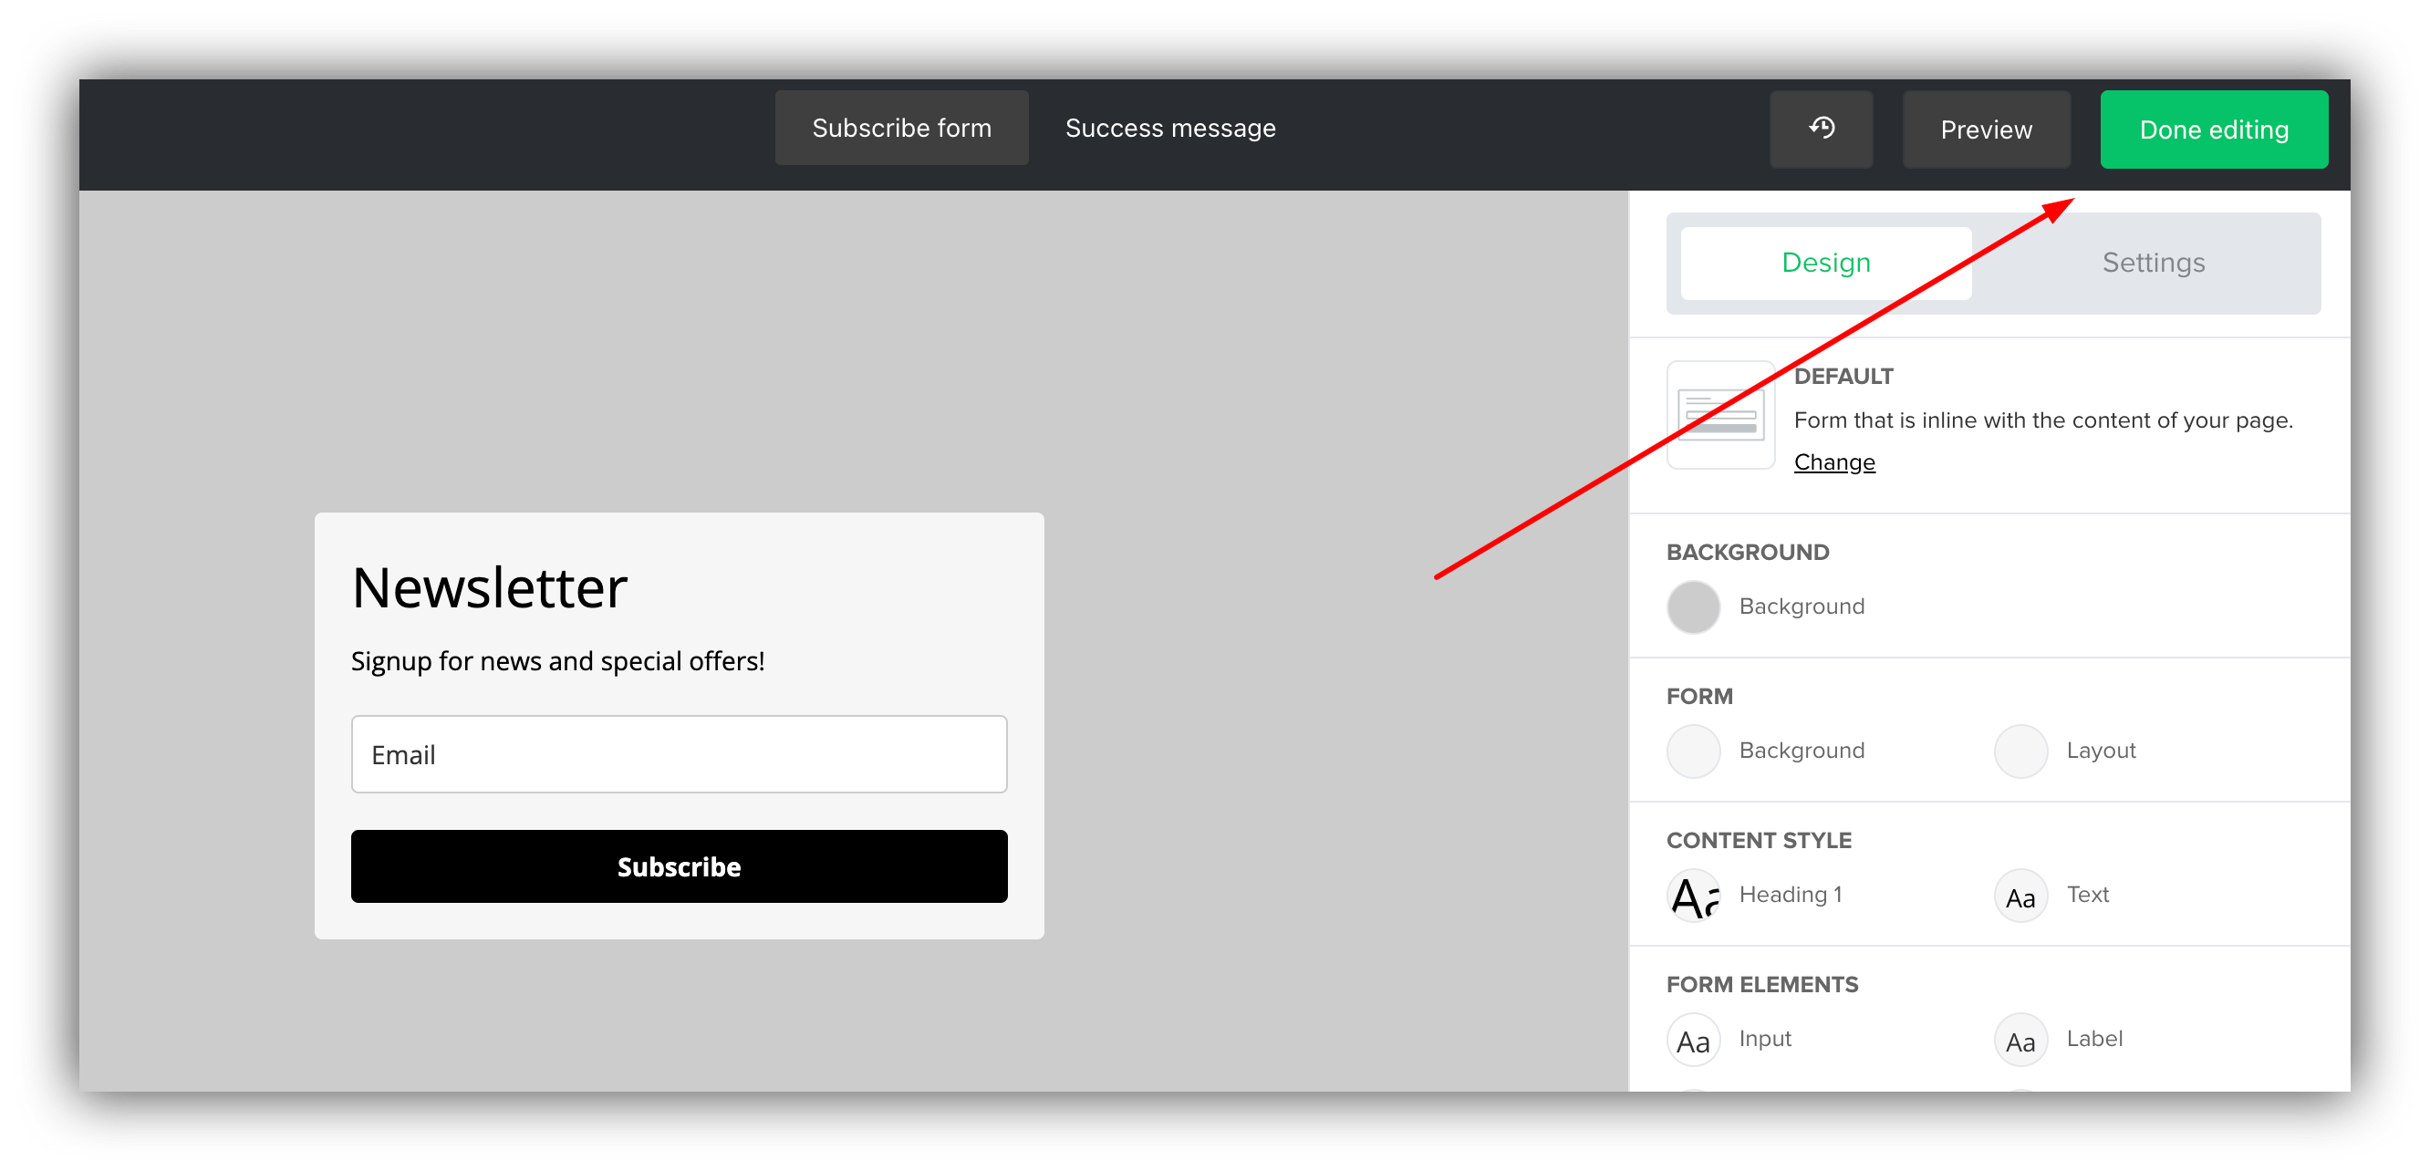
Task: Open the Background color swatch
Action: click(1693, 606)
